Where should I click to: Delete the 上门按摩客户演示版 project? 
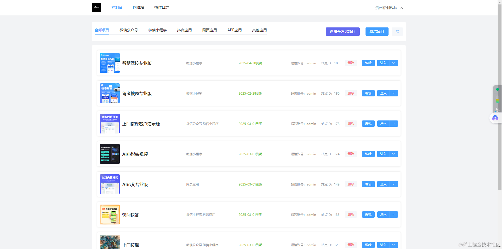pos(351,124)
